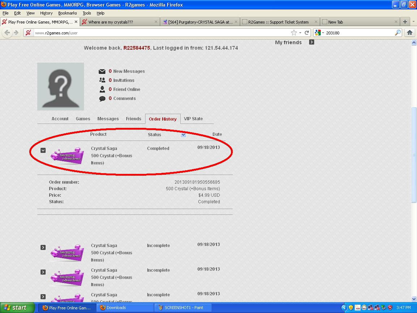Open the Games section tab
The image size is (417, 313).
[83, 119]
